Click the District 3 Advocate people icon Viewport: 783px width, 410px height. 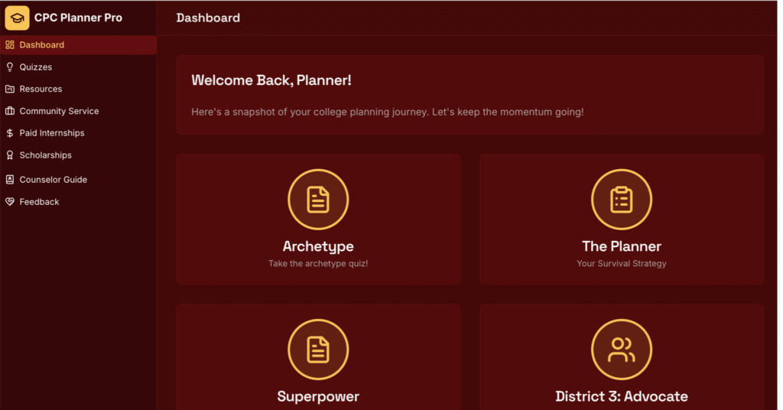[621, 350]
